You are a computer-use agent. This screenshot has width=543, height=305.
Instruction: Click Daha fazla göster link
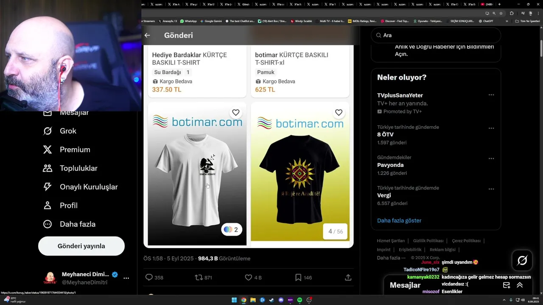pyautogui.click(x=399, y=220)
